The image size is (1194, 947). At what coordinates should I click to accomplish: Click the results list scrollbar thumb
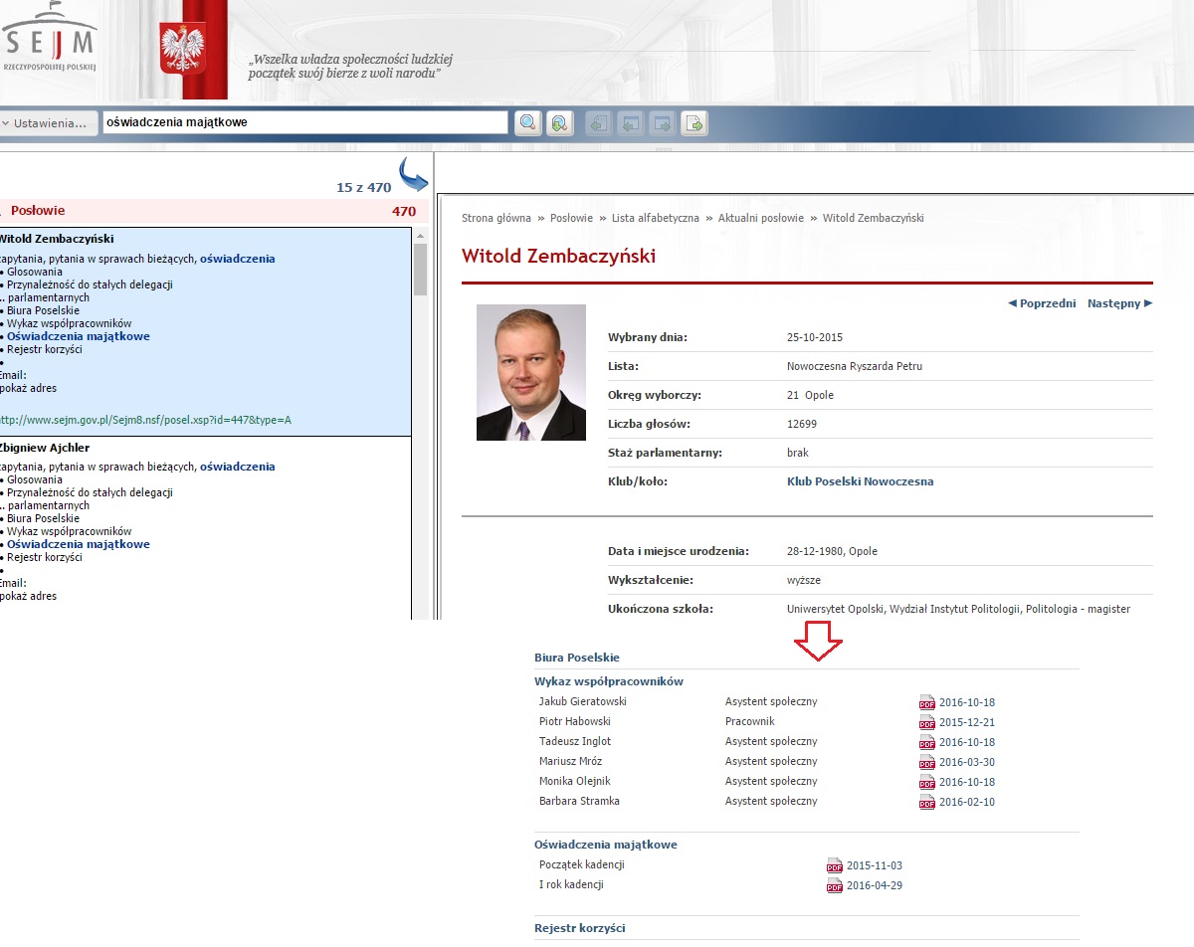click(x=420, y=270)
